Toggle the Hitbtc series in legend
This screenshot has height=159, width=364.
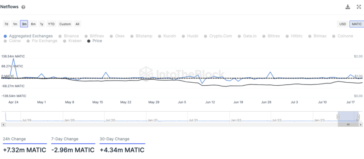[x=294, y=36]
